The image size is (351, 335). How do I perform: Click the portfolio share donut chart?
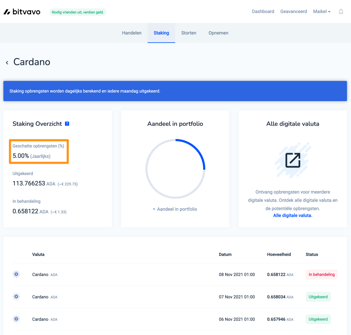[x=175, y=169]
